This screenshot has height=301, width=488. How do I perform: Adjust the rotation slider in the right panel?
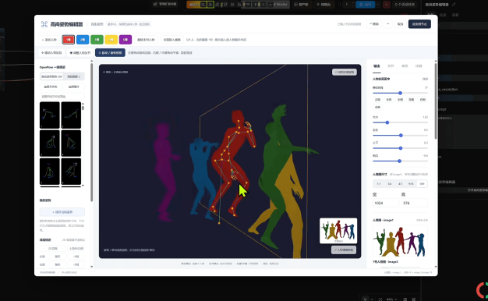[x=400, y=93]
